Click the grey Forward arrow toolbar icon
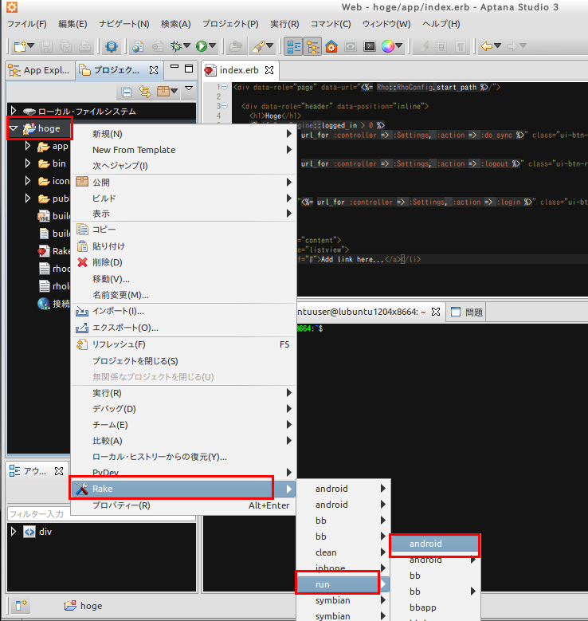Screen dimensions: 588x621 (x=512, y=46)
